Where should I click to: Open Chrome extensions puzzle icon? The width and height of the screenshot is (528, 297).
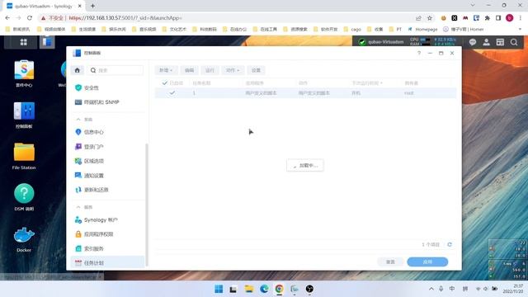[x=488, y=18]
